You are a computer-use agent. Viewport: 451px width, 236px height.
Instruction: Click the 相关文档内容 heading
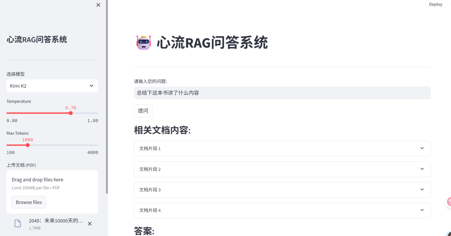click(162, 130)
